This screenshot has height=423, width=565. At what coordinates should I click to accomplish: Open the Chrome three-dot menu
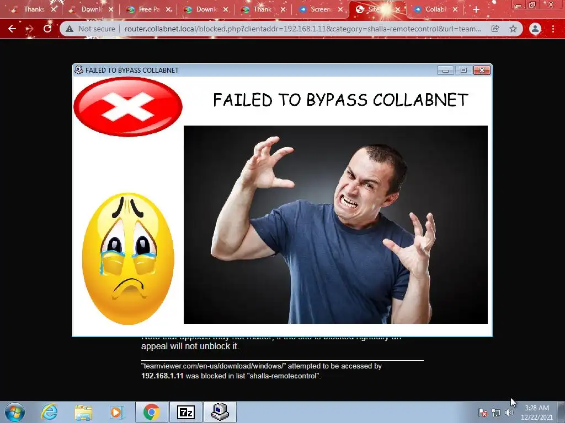[x=553, y=29]
